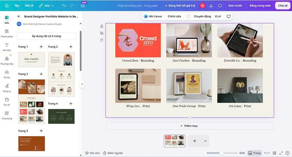Open the background color swatch

pyautogui.click(x=188, y=16)
